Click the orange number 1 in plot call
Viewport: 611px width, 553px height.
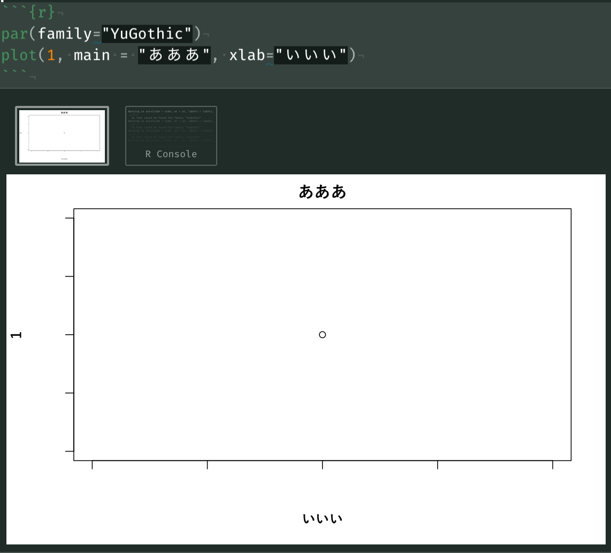pos(51,55)
